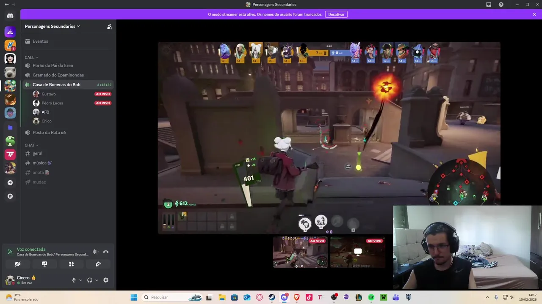
Task: Open the Eventos calendar item
Action: pyautogui.click(x=68, y=41)
